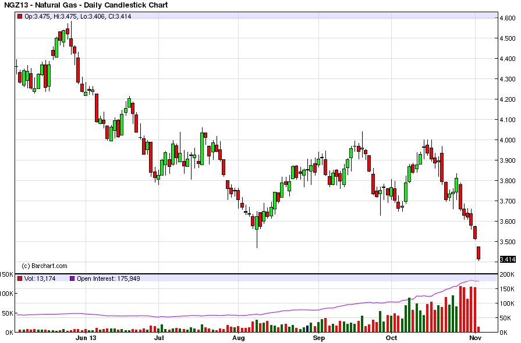Click the 'Nov' date axis label

[x=476, y=338]
